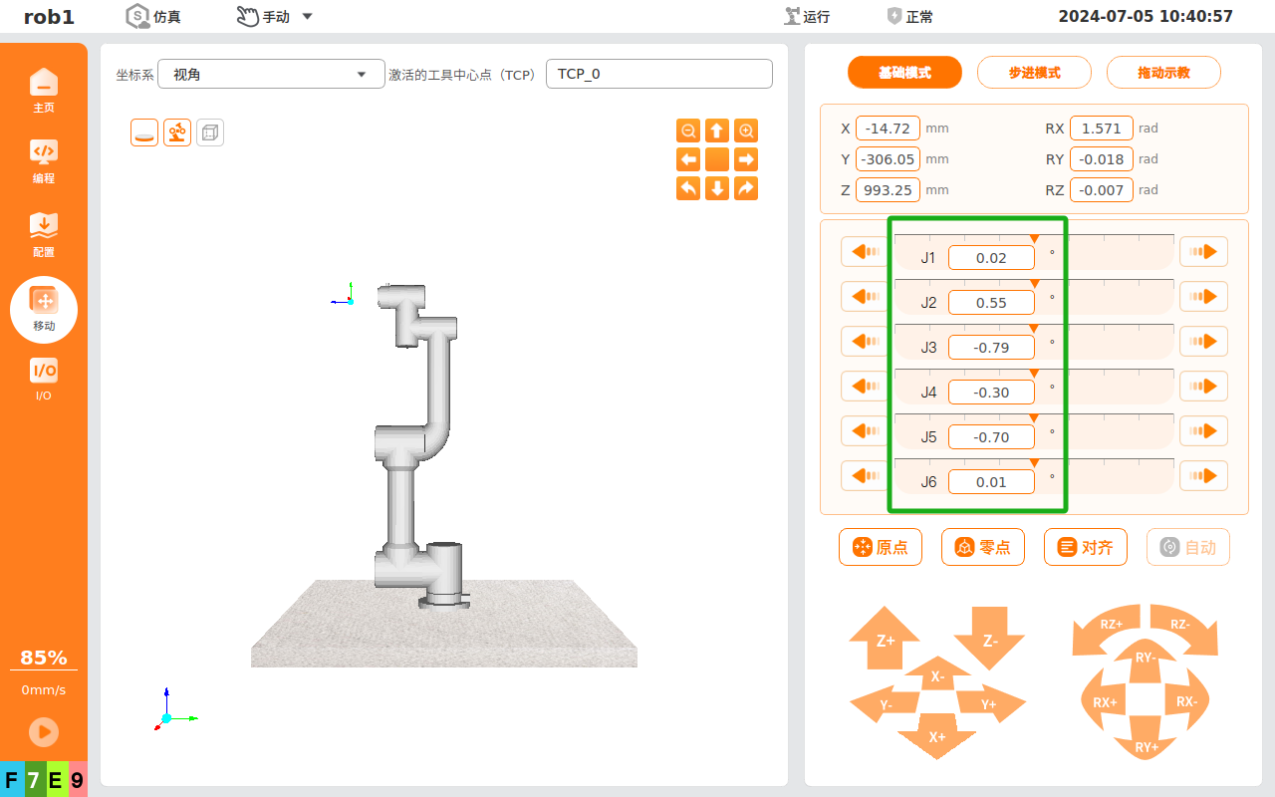Increase joint J2 with right arrow

(1203, 297)
